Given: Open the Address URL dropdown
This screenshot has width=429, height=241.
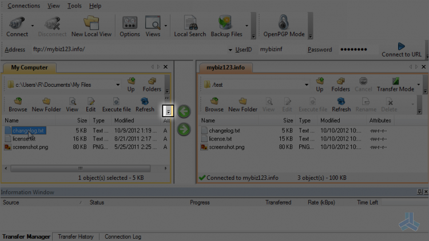Looking at the screenshot, I should tap(230, 50).
